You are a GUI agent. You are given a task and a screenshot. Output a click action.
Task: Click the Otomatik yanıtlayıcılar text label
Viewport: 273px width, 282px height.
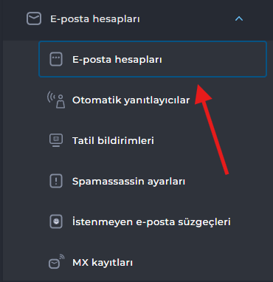point(131,100)
